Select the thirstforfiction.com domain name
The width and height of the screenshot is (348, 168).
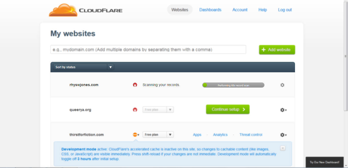point(87,135)
